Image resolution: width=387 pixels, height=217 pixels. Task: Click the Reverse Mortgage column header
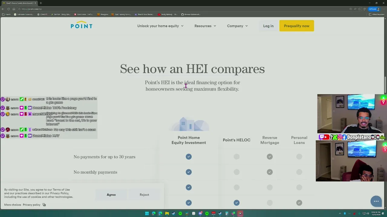click(x=270, y=140)
